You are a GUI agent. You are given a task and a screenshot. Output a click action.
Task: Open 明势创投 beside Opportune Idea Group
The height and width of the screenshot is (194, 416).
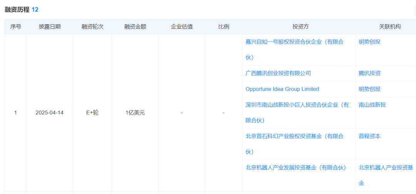click(x=369, y=89)
